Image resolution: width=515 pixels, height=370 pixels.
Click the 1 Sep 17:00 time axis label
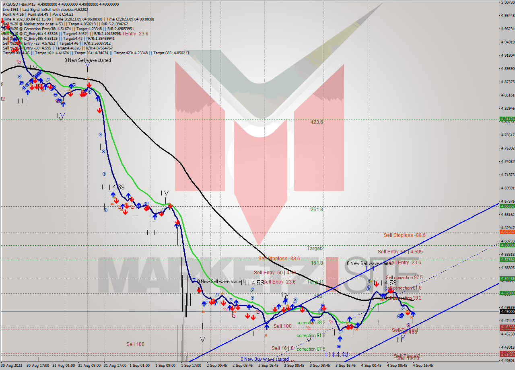[191, 366]
